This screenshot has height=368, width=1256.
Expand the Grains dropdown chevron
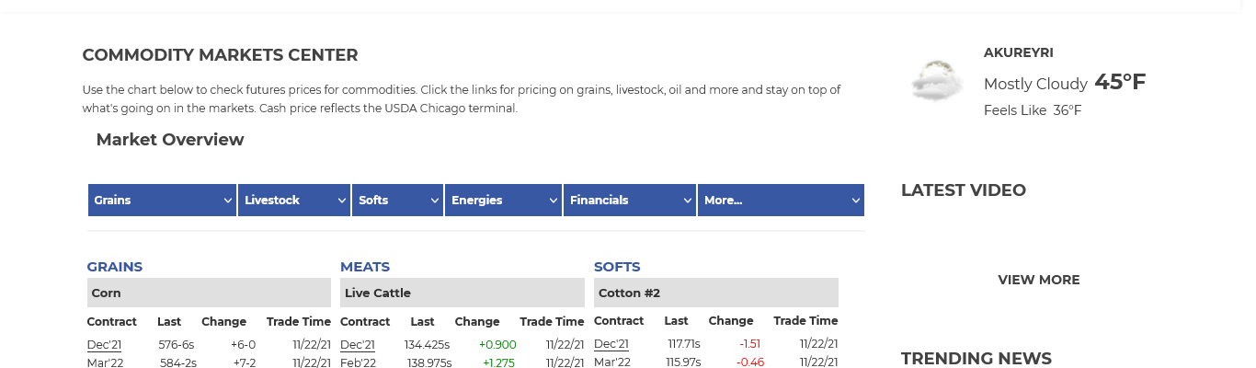click(227, 201)
